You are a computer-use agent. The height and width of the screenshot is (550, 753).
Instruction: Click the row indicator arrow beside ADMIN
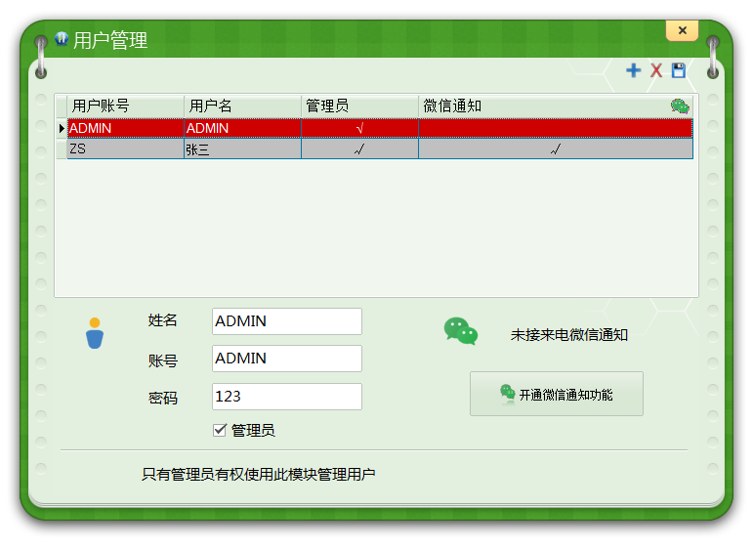pos(62,128)
